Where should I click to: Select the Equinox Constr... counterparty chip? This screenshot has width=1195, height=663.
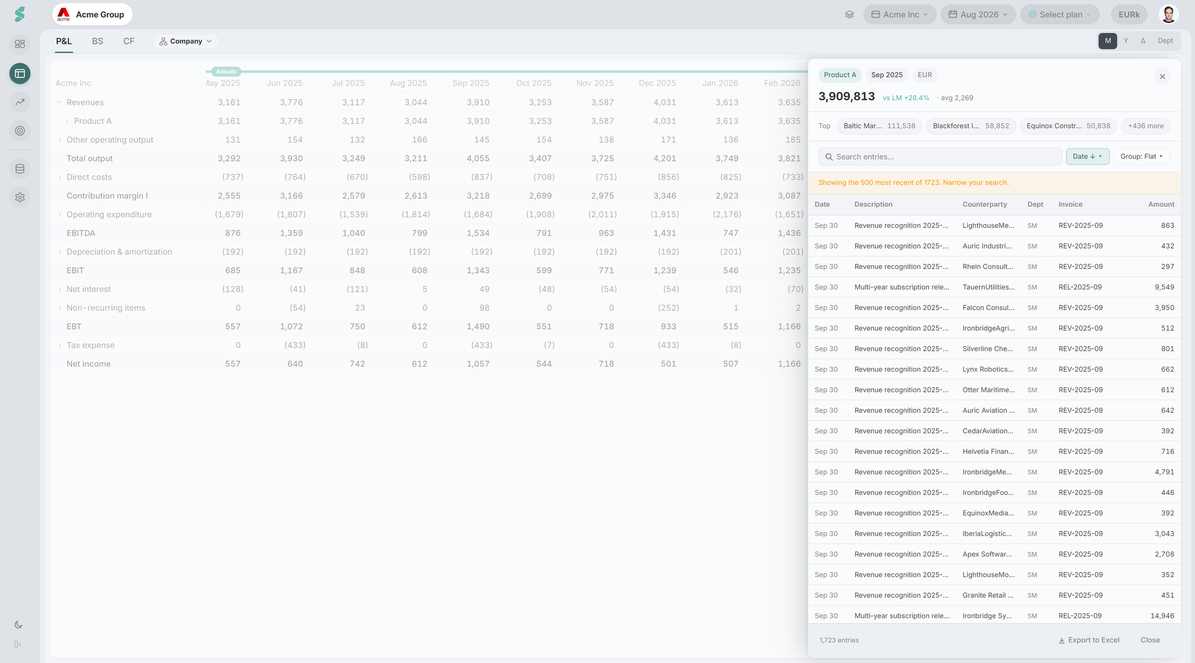pyautogui.click(x=1068, y=126)
